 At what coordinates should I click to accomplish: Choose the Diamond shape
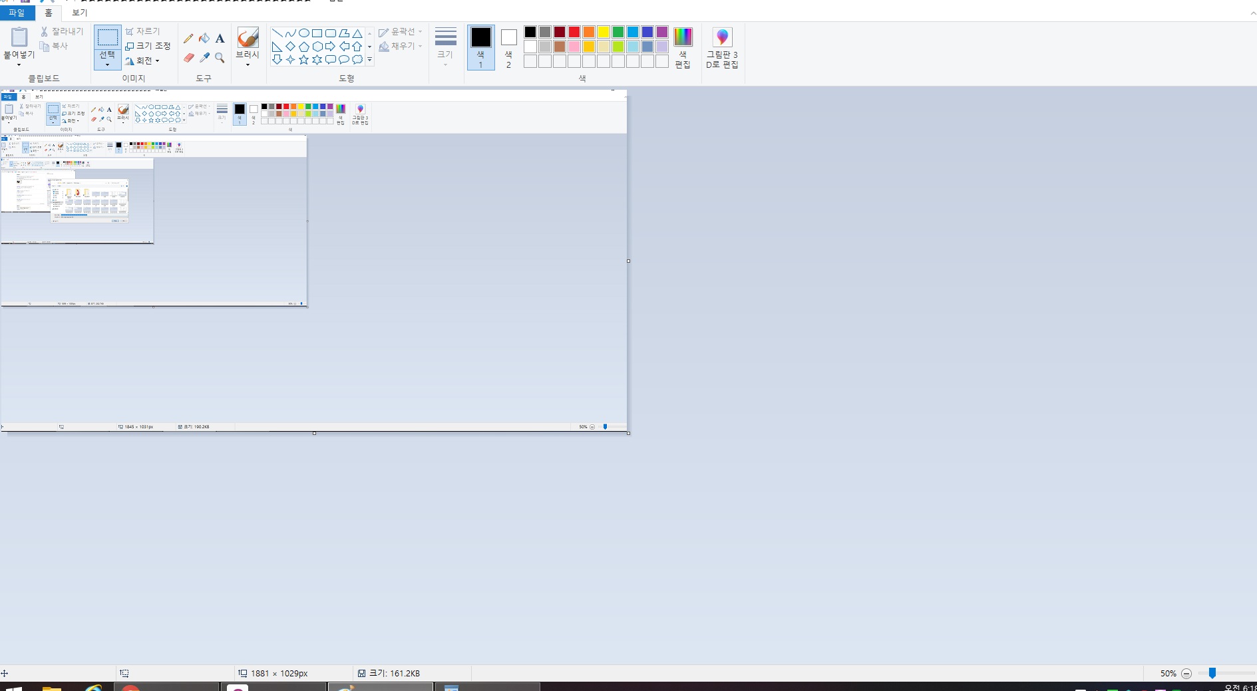click(x=290, y=47)
